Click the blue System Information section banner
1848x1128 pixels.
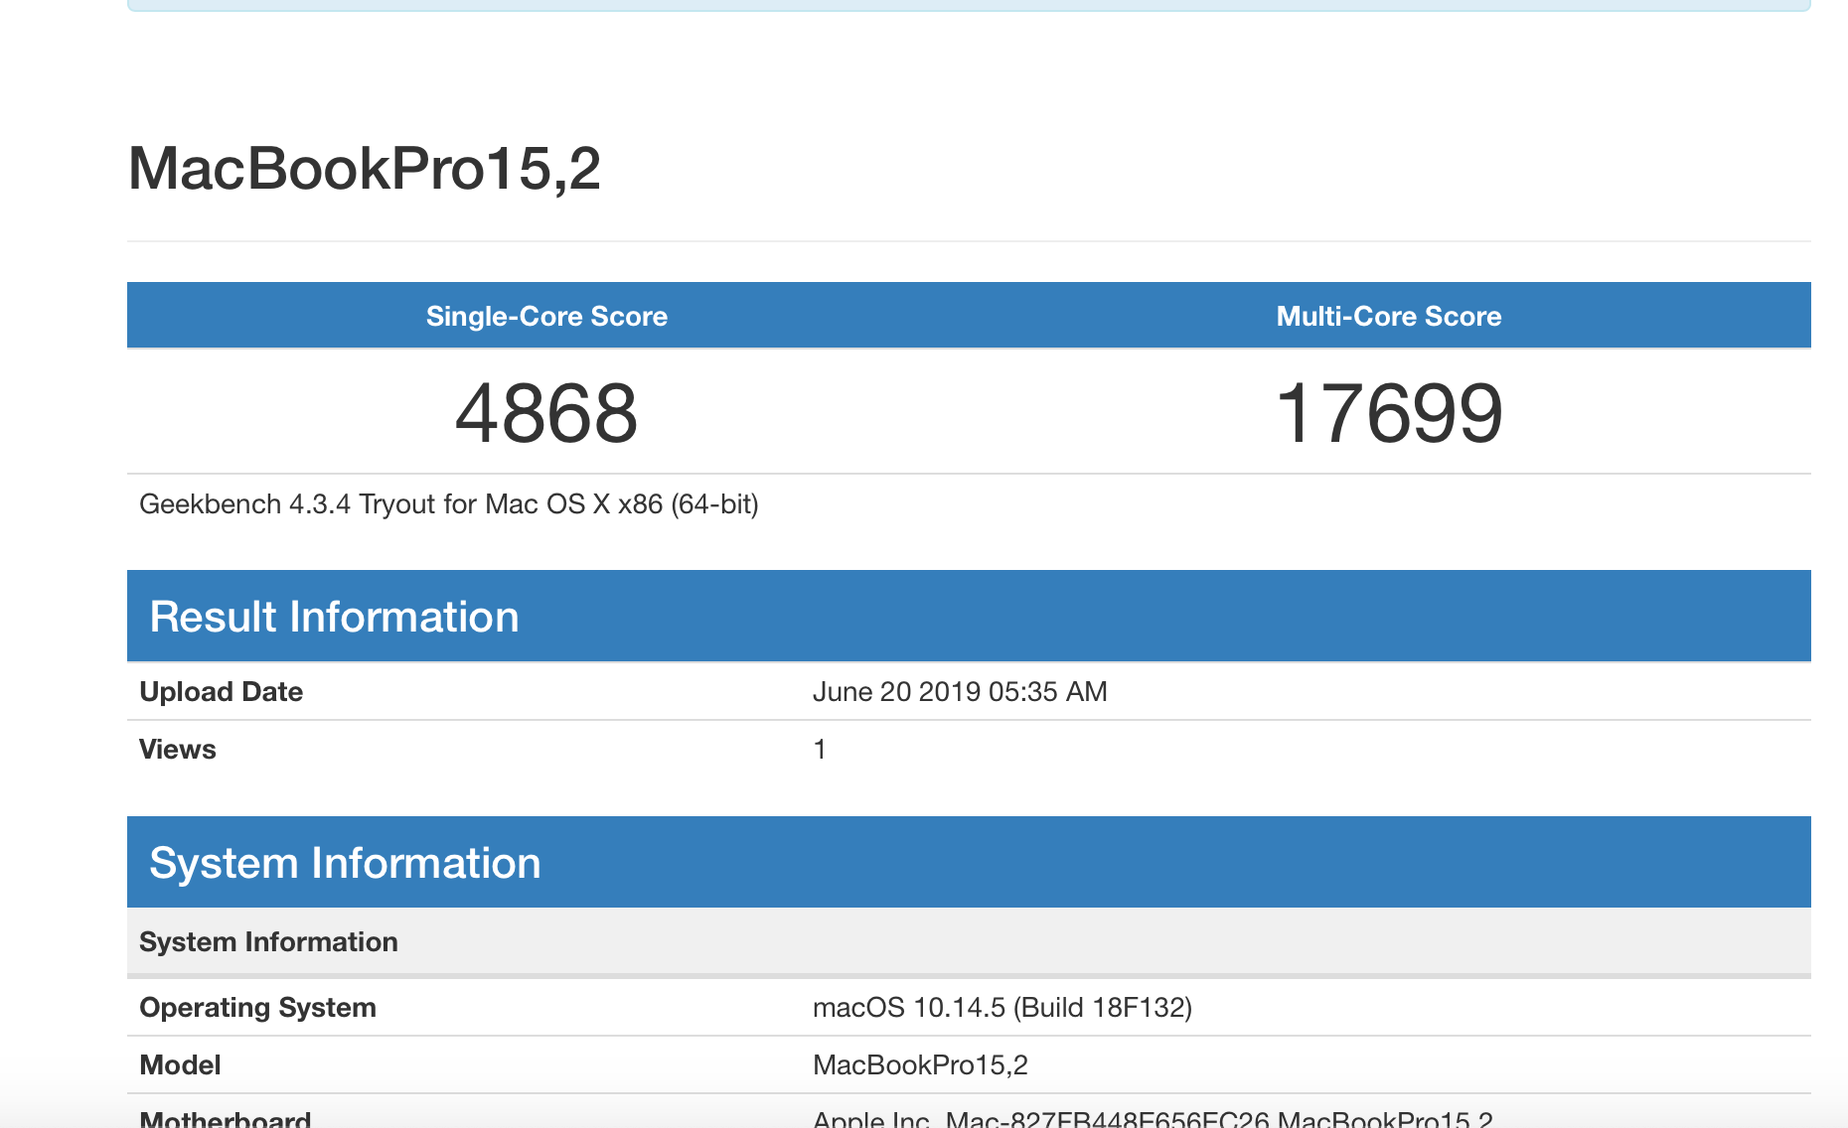tap(969, 862)
